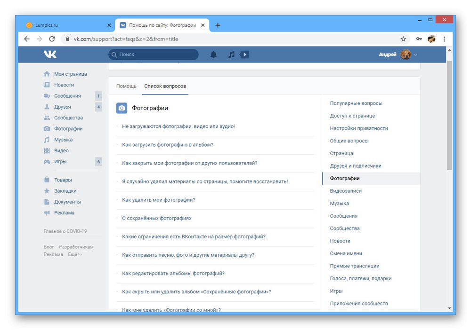Image resolution: width=471 pixels, height=330 pixels.
Task: Open Chrome three-dot menu
Action: click(x=444, y=39)
